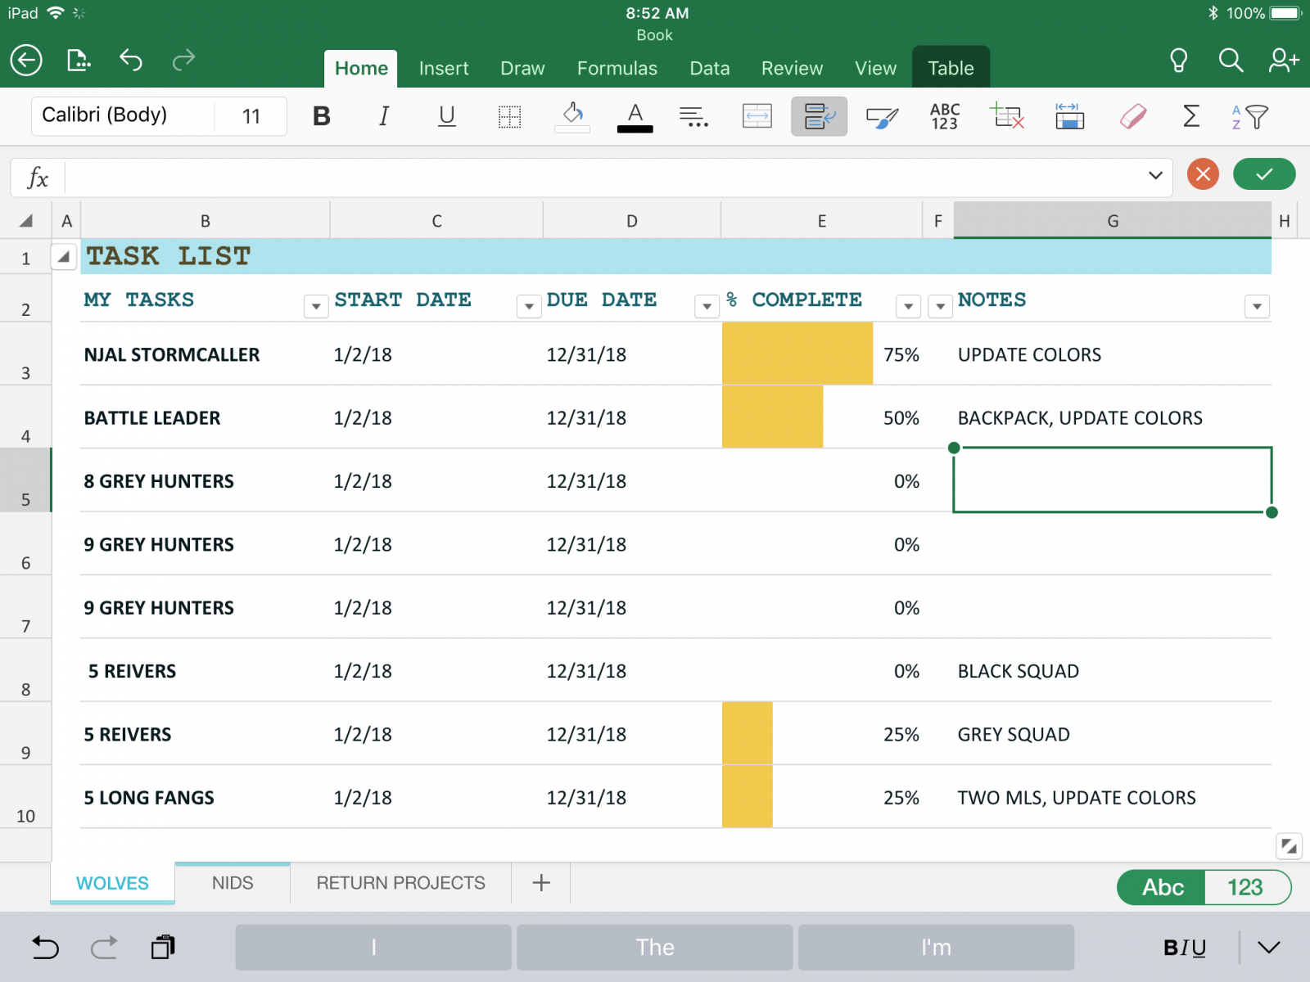Image resolution: width=1310 pixels, height=982 pixels.
Task: Switch to the Formulas ribbon tab
Action: [x=617, y=69]
